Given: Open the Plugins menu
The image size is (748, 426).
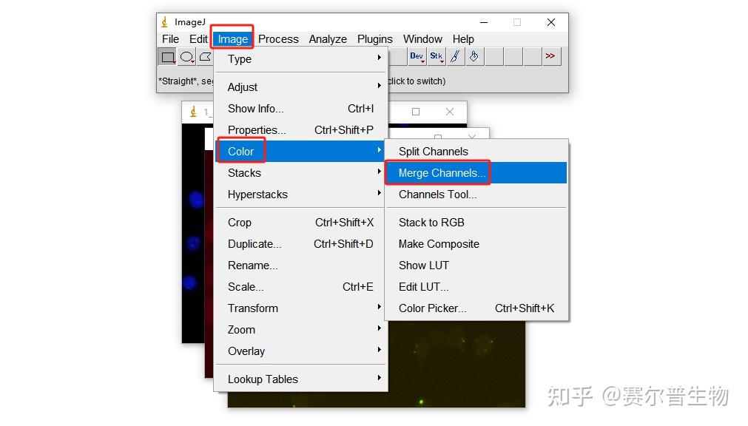Looking at the screenshot, I should tap(374, 38).
